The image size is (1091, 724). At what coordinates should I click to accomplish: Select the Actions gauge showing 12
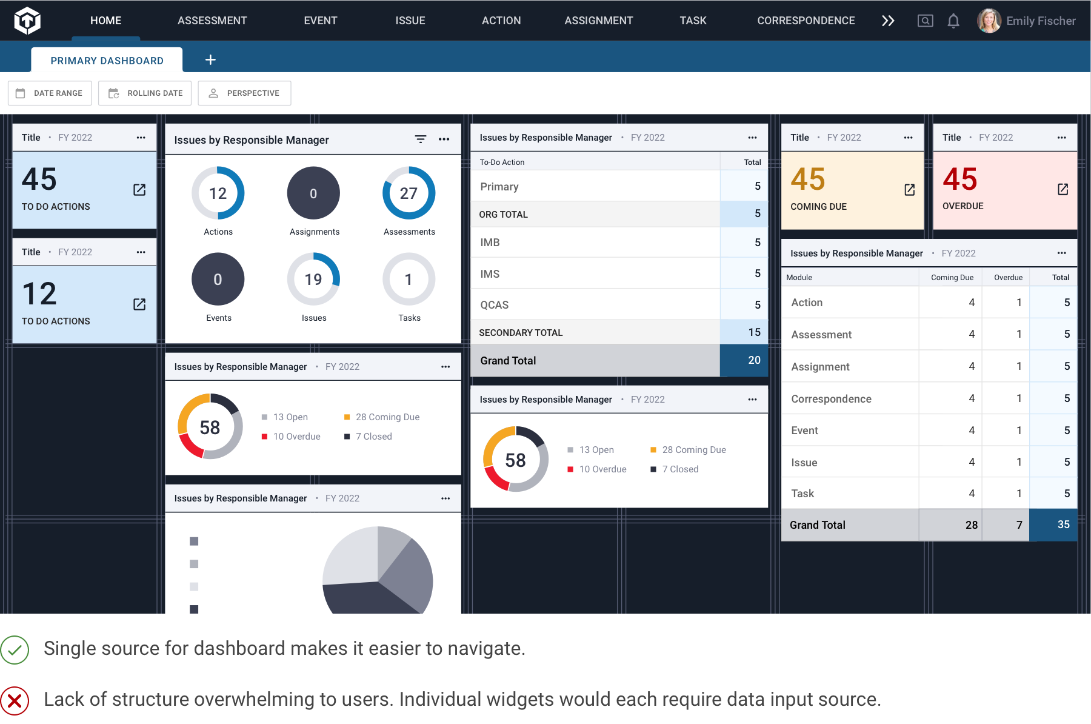pyautogui.click(x=218, y=193)
